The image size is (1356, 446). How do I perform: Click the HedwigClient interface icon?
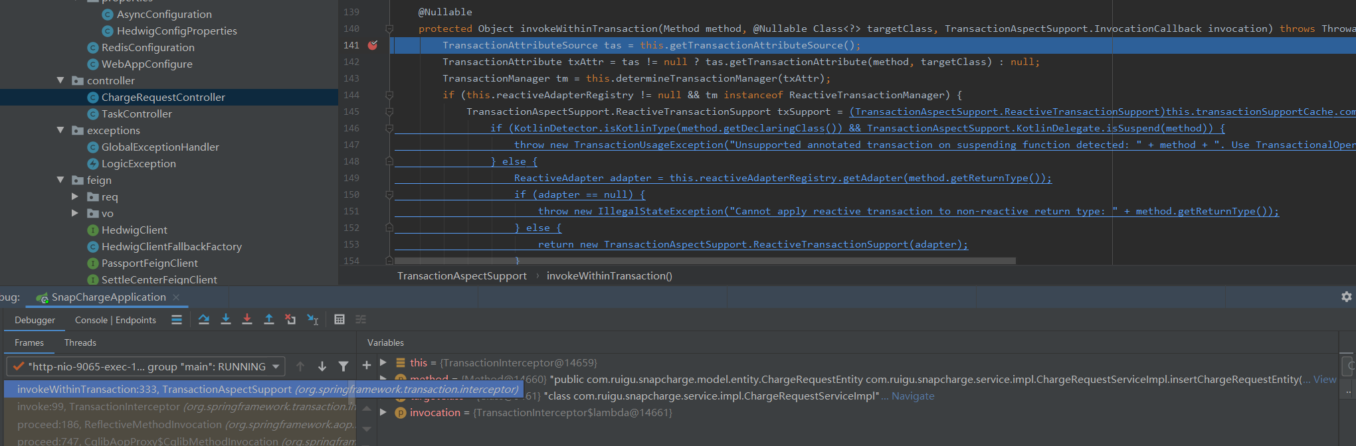93,230
